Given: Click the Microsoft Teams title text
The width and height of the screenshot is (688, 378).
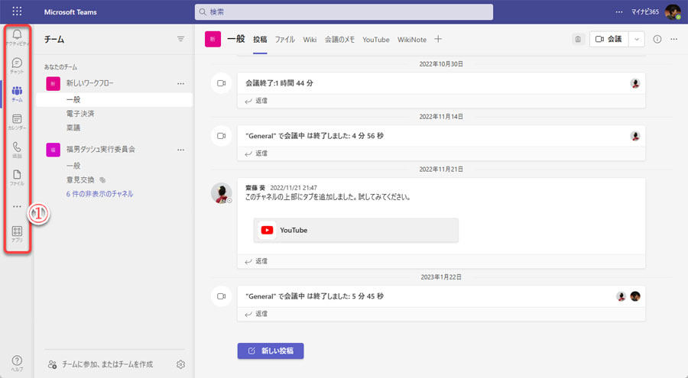Looking at the screenshot, I should click(70, 12).
